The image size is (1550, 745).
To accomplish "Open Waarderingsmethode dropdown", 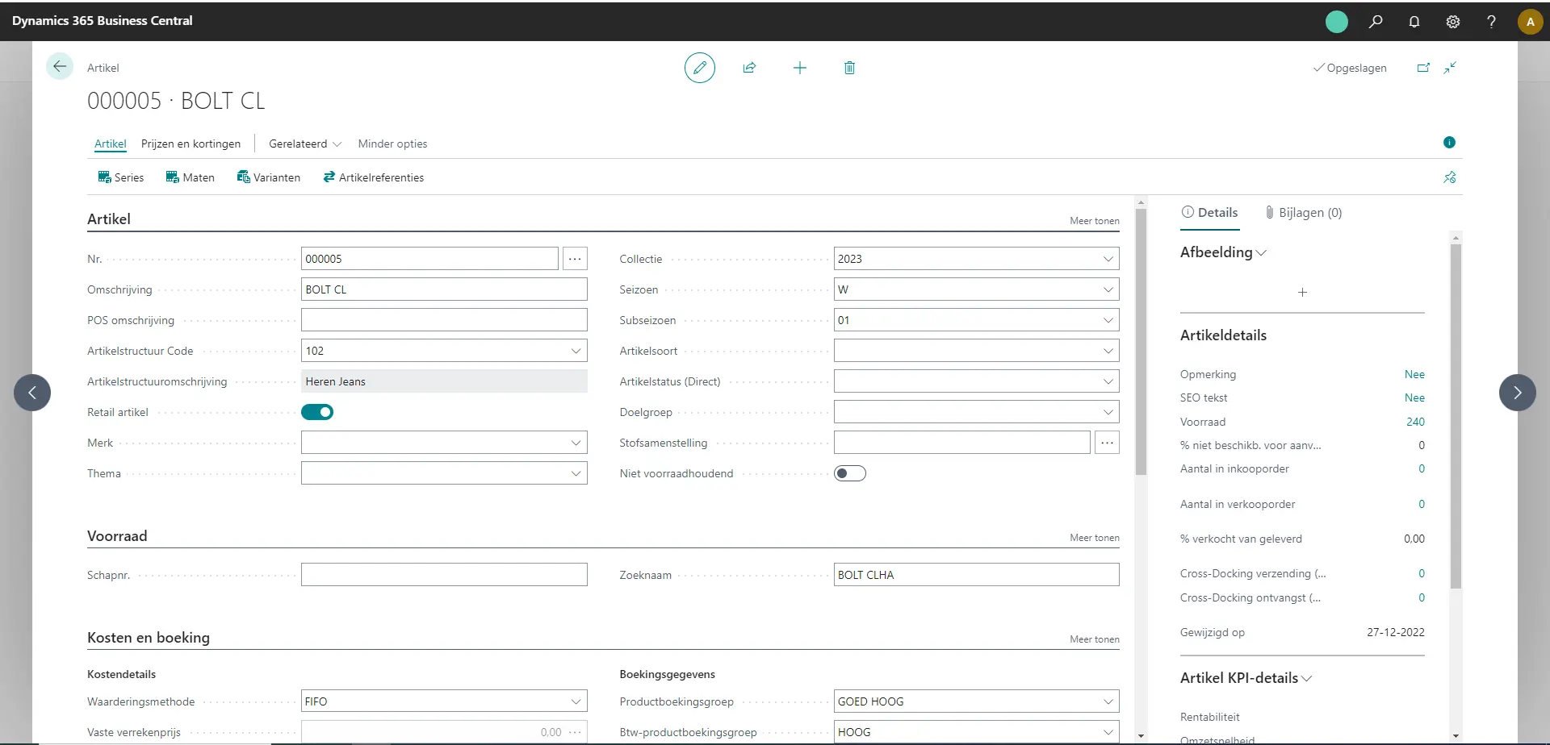I will [x=576, y=701].
